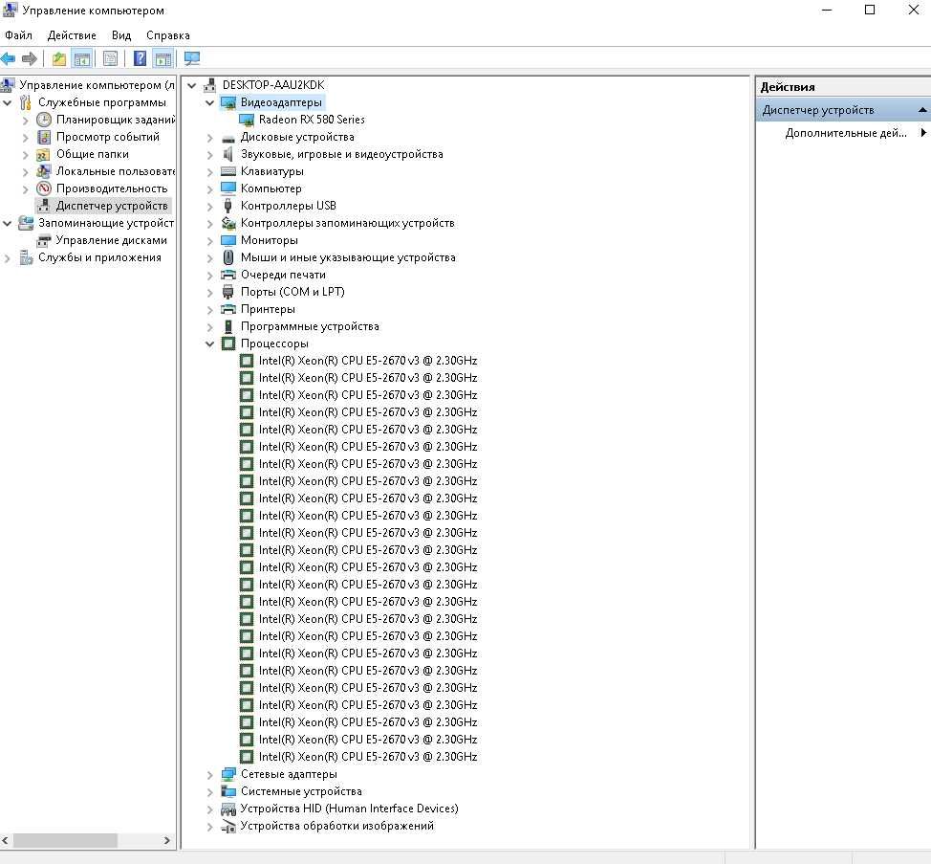Select Просмотр событий in the console tree
Screen dimensions: 931x864
coord(107,137)
